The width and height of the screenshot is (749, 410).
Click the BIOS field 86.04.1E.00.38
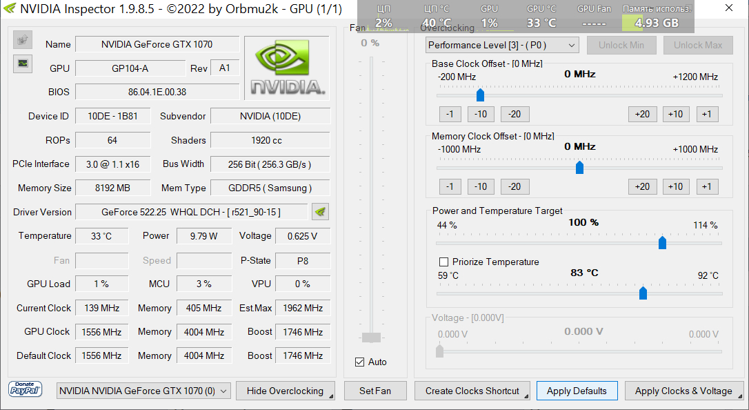(x=157, y=92)
